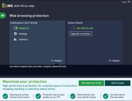Toggle the Online Shield not installed switch

73,28
